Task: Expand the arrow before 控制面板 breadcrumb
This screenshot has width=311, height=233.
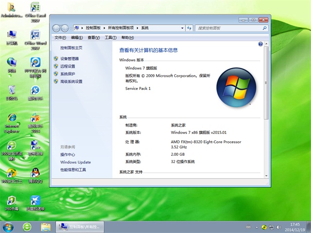Action: click(x=82, y=28)
